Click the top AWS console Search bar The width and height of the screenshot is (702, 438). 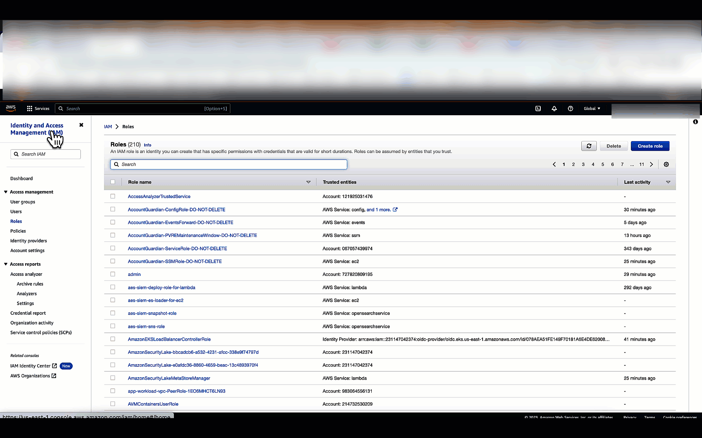click(x=143, y=109)
